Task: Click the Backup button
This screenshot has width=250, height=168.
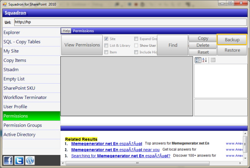Action: 232,40
